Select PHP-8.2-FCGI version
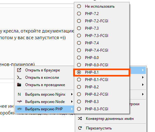Viewport: 155px width, 132px height. 102,94
